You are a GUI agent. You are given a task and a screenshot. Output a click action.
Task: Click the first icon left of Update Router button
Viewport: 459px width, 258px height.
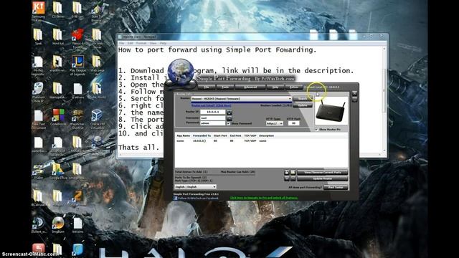click(287, 178)
